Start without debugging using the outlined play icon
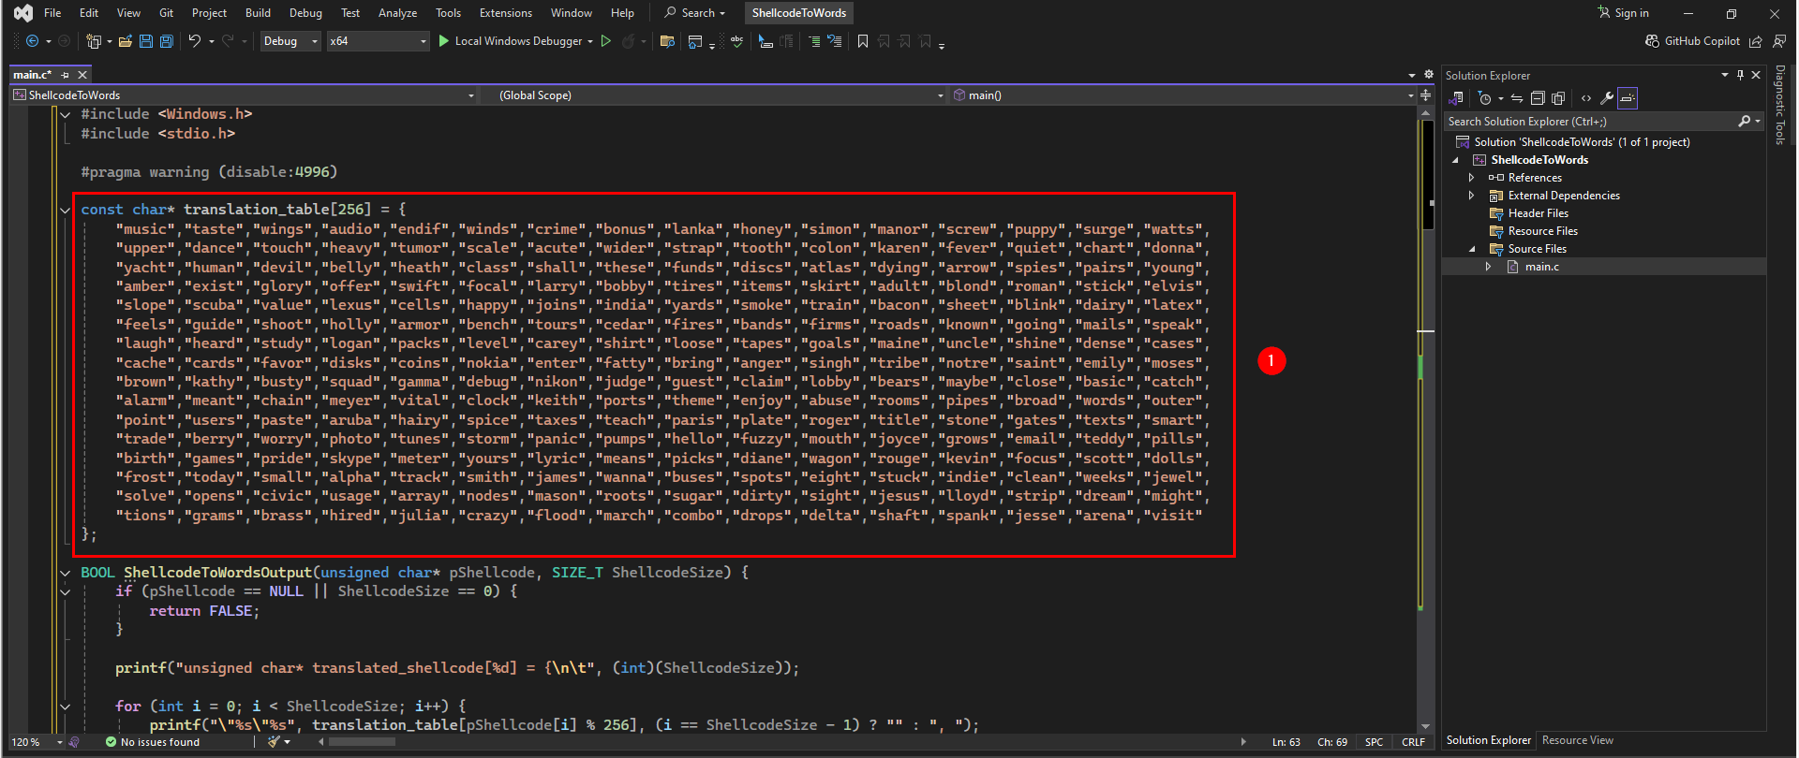This screenshot has width=1799, height=758. pyautogui.click(x=606, y=41)
